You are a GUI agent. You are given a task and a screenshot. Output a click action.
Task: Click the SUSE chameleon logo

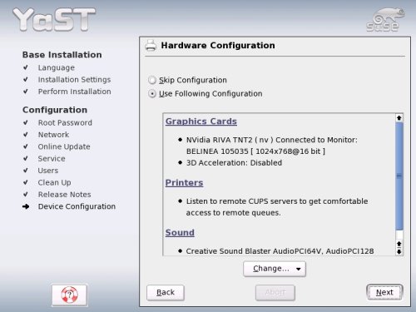385,20
